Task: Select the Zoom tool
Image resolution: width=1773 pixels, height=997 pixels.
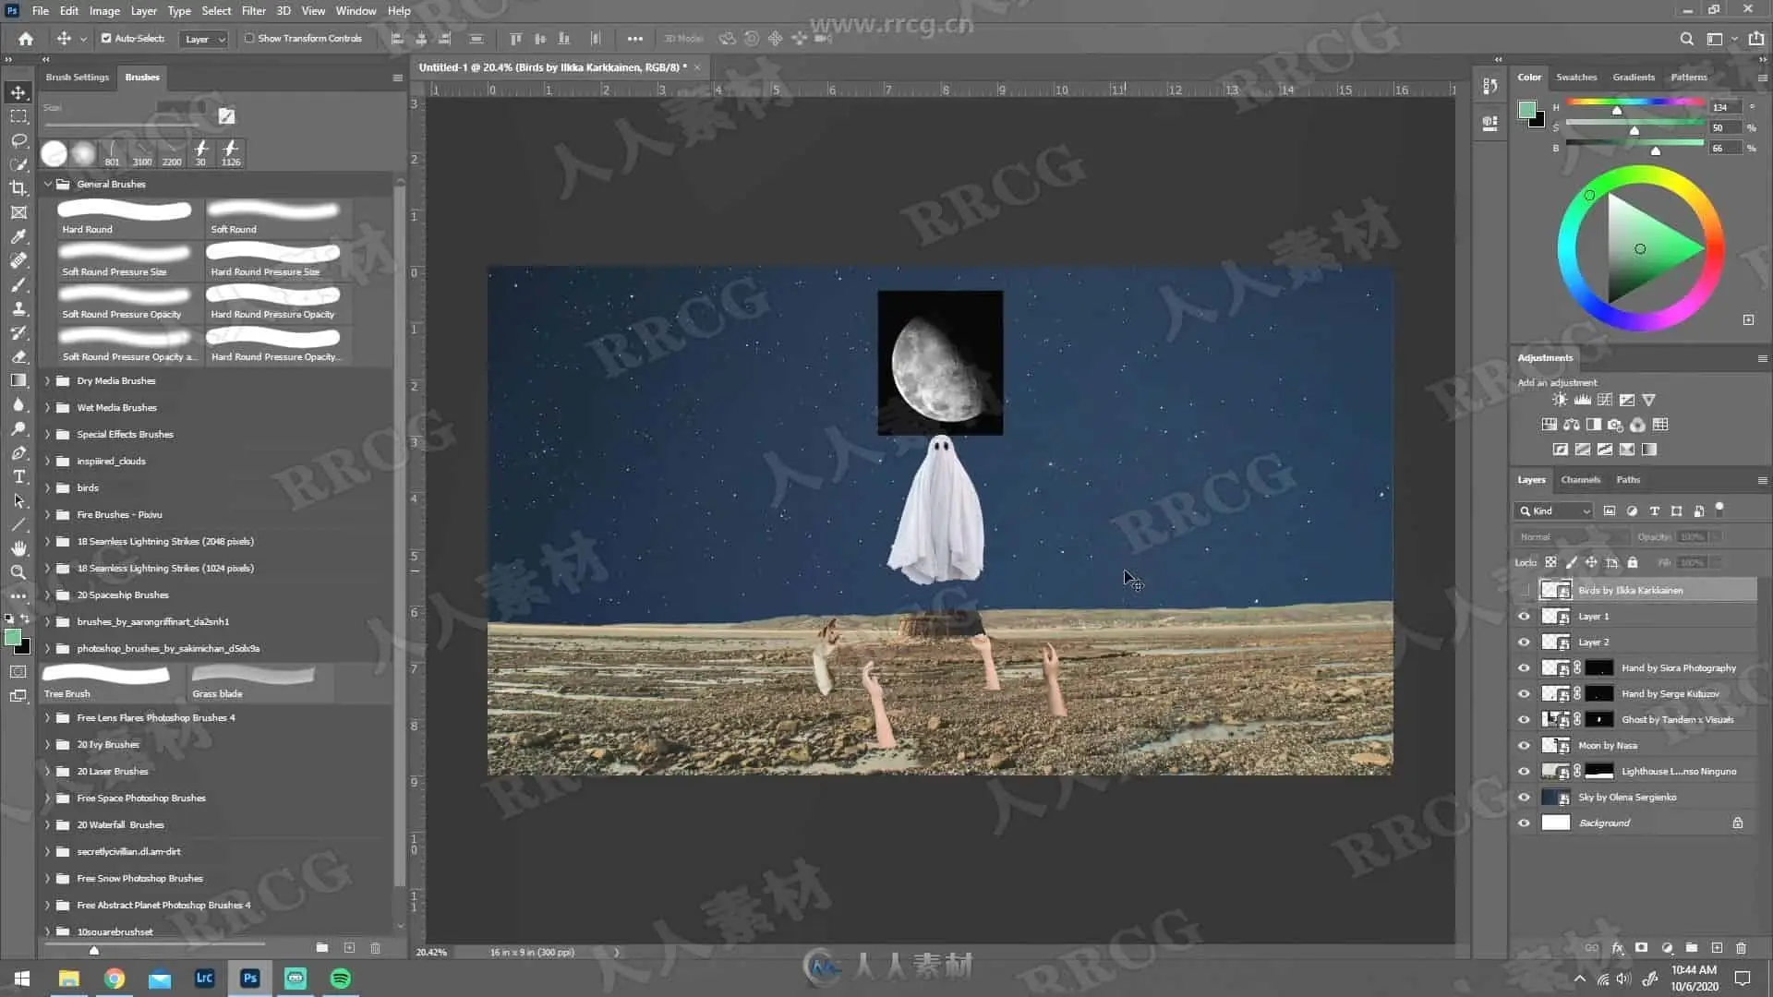Action: click(x=18, y=572)
